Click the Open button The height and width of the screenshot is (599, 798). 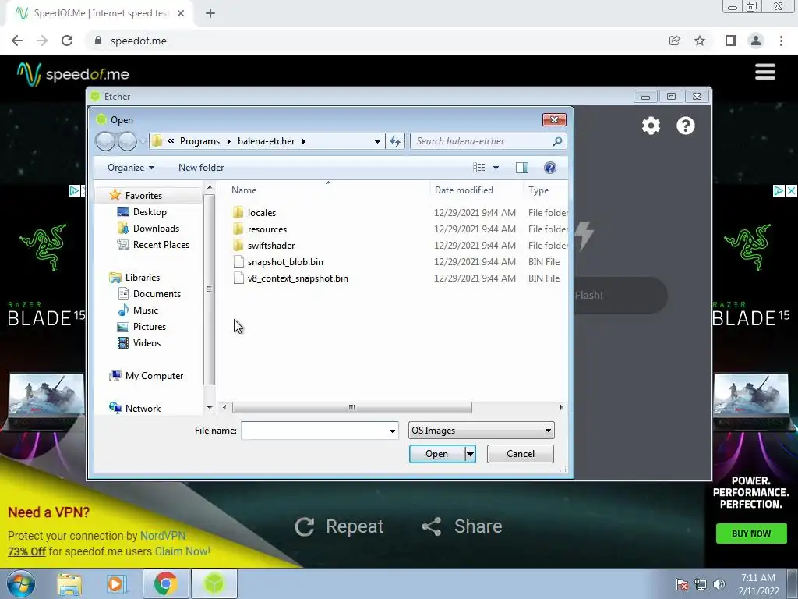(437, 454)
